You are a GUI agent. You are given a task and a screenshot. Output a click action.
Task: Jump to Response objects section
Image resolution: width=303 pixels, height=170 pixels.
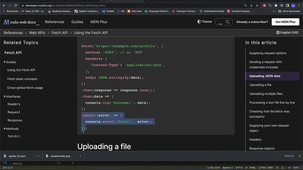tap(262, 148)
